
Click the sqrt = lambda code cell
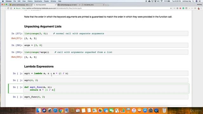click(x=106, y=73)
